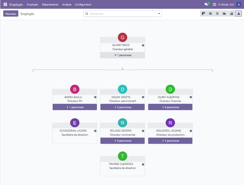Open the apps grid menu icon

coord(5,4)
